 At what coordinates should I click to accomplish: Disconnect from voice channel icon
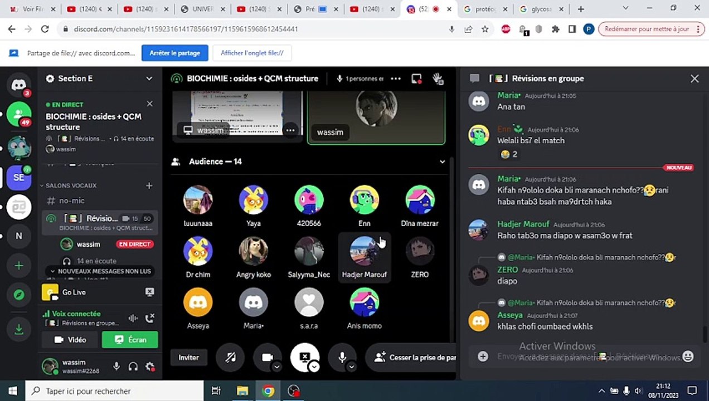149,318
